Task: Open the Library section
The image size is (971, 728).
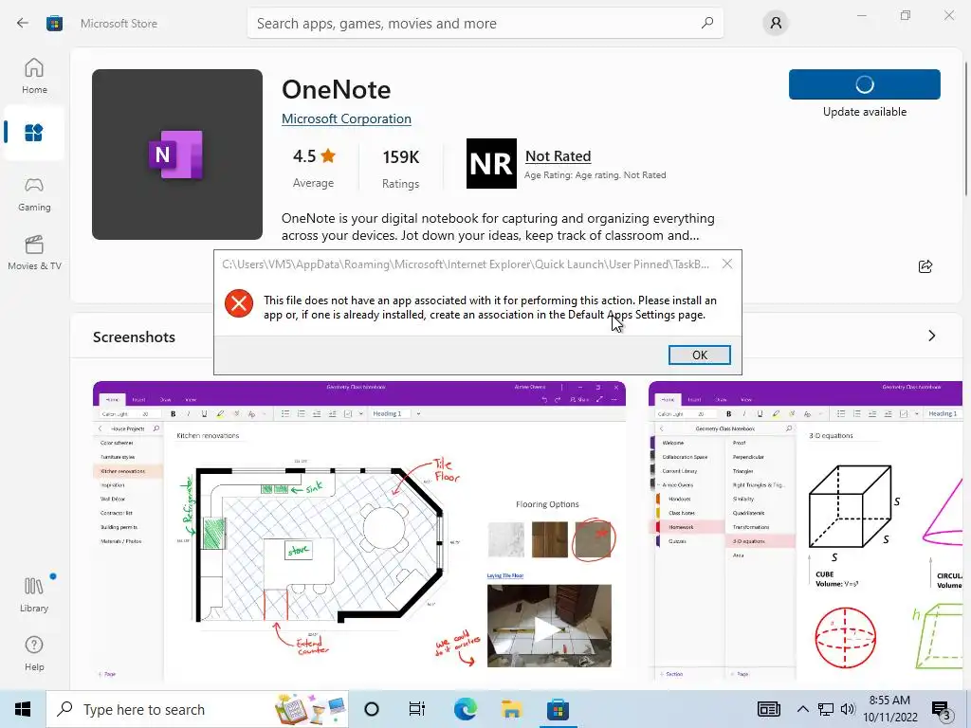Action: (34, 595)
